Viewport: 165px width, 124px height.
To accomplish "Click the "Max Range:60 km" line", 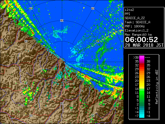I will click(x=138, y=35).
